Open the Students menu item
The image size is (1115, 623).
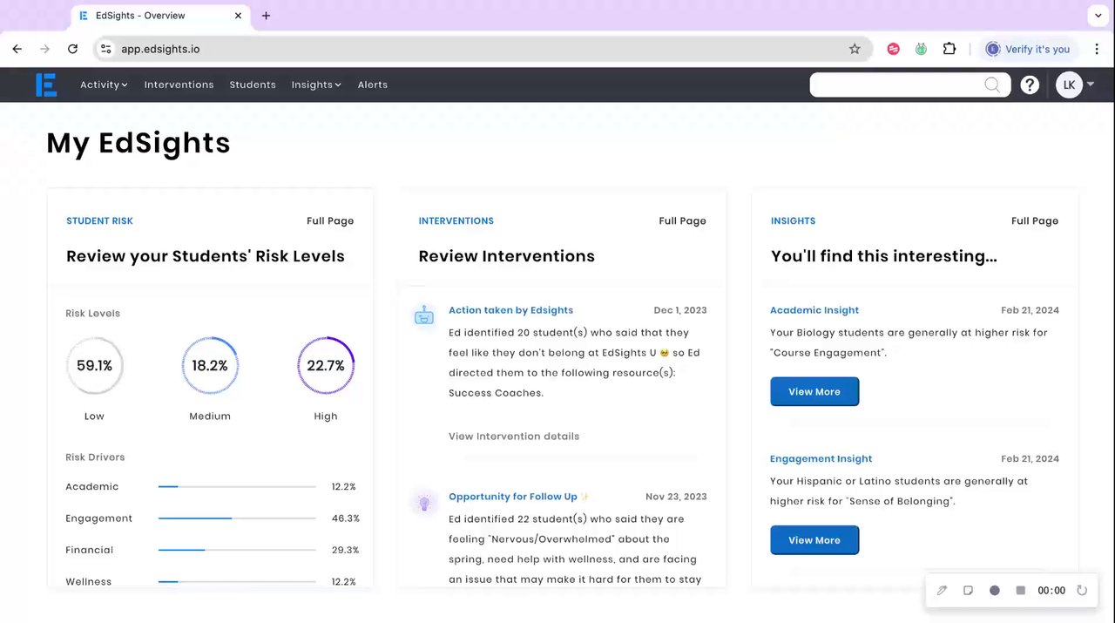coord(253,85)
